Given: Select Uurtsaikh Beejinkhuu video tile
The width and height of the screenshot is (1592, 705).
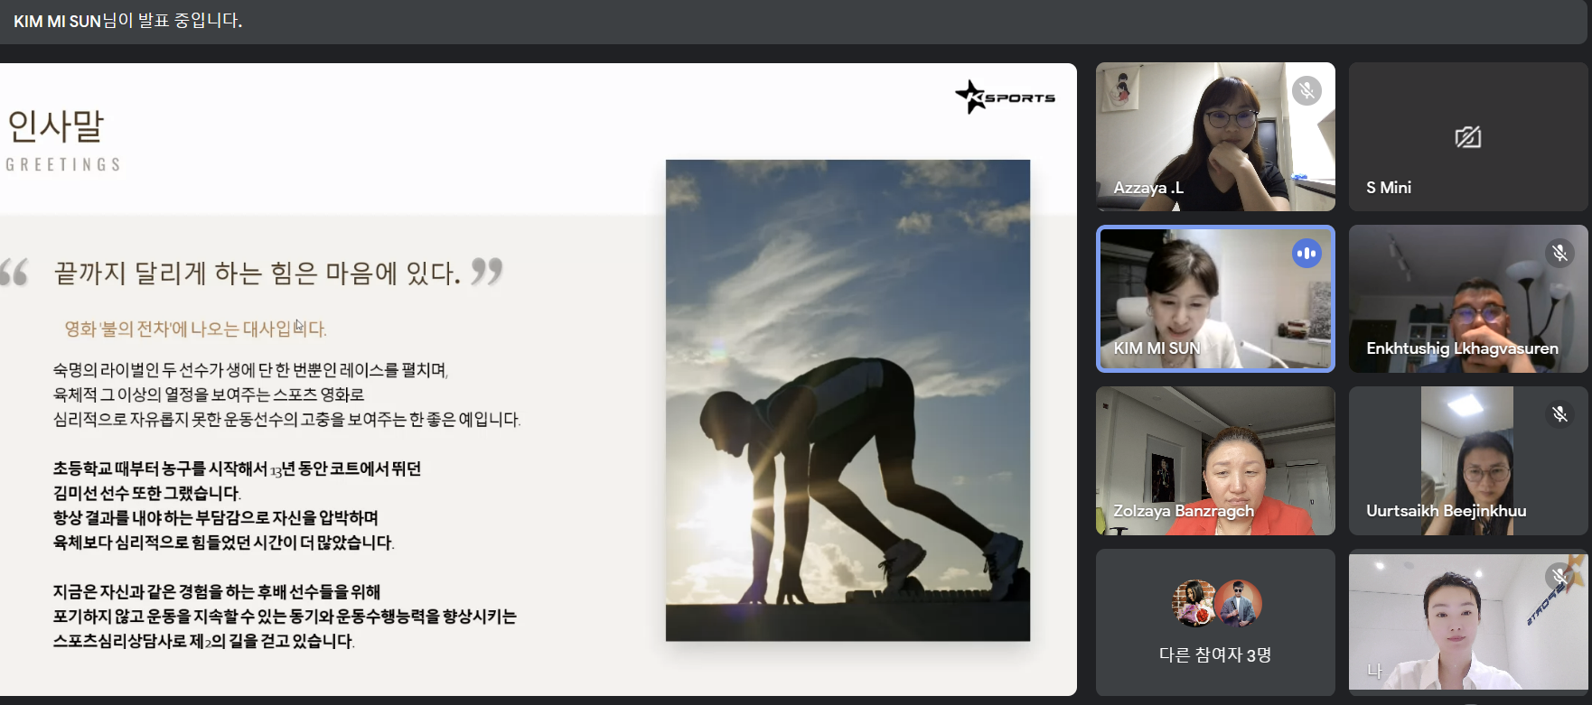Looking at the screenshot, I should coord(1468,460).
